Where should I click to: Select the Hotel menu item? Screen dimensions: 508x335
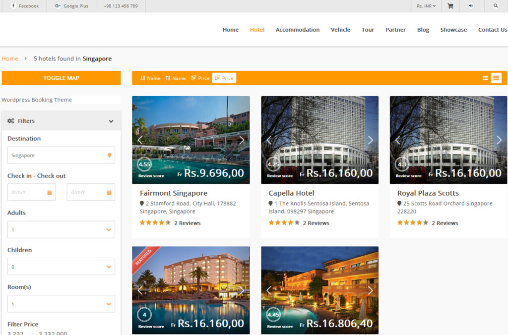(x=257, y=29)
